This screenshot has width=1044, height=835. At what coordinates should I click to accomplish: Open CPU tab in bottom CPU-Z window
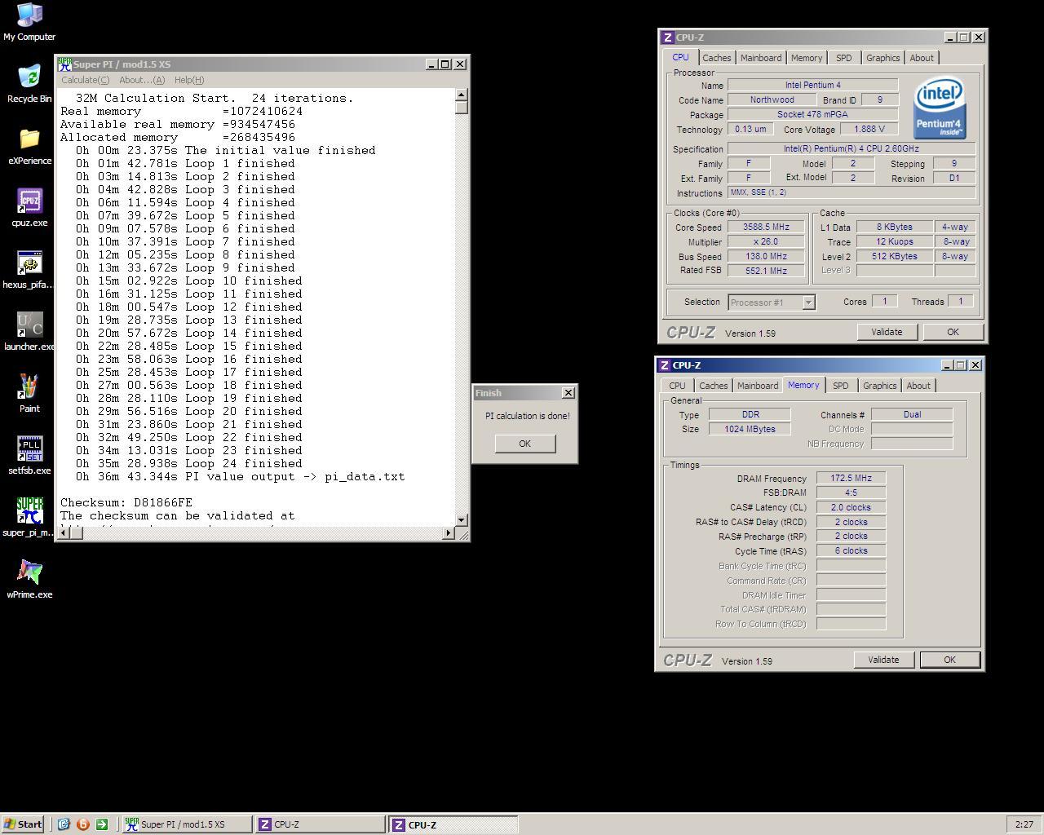coord(677,386)
